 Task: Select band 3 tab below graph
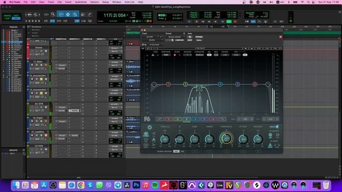186,119
